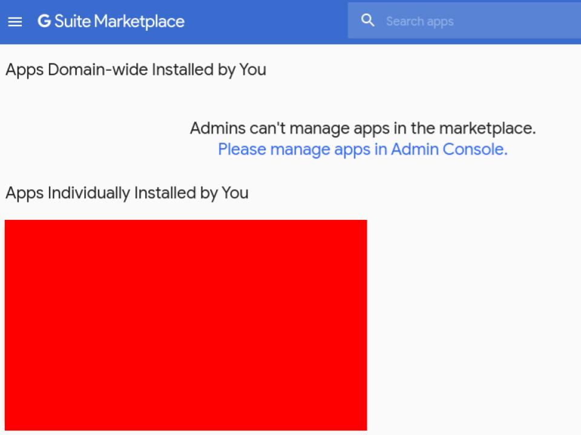This screenshot has width=581, height=435.
Task: Click the G Suite Marketplace logo
Action: tap(111, 22)
